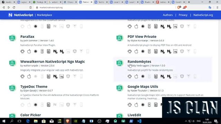Viewport: 221px width, 124px height.
Task: Open a new browser tab
Action: (189, 2)
